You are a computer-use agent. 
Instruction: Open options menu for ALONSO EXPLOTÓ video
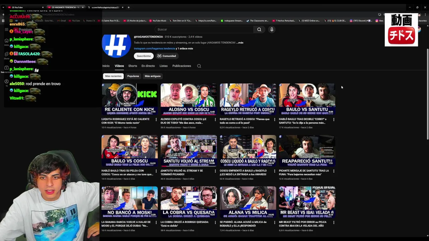[x=216, y=119]
